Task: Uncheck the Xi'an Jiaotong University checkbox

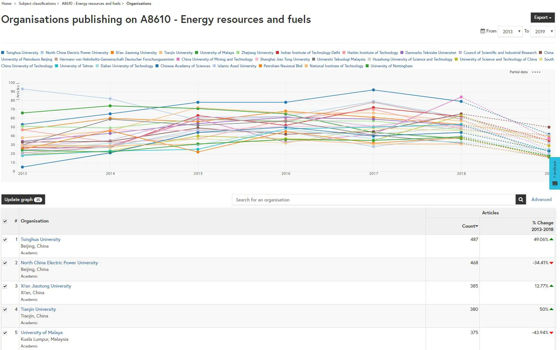Action: [5, 286]
